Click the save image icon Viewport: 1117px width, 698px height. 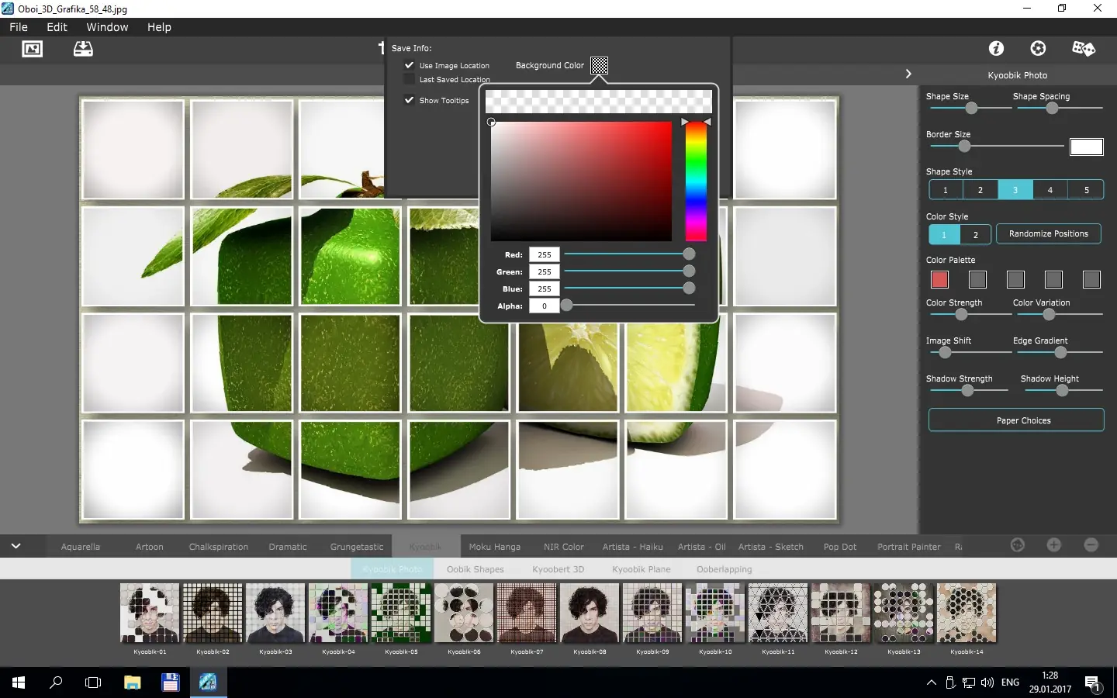coord(83,49)
